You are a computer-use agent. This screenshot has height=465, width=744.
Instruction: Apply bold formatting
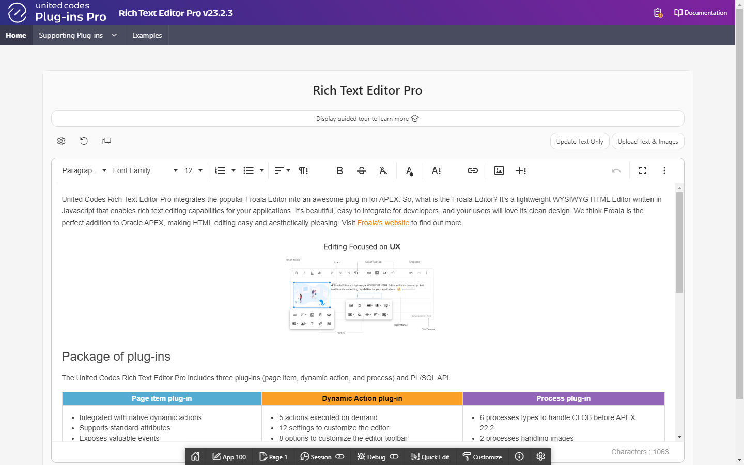pos(339,171)
